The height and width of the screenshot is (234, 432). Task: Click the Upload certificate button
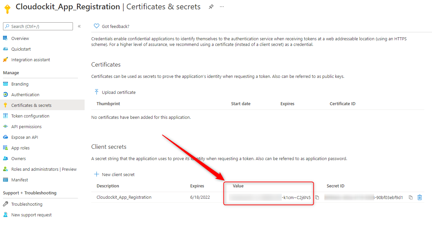pos(115,92)
